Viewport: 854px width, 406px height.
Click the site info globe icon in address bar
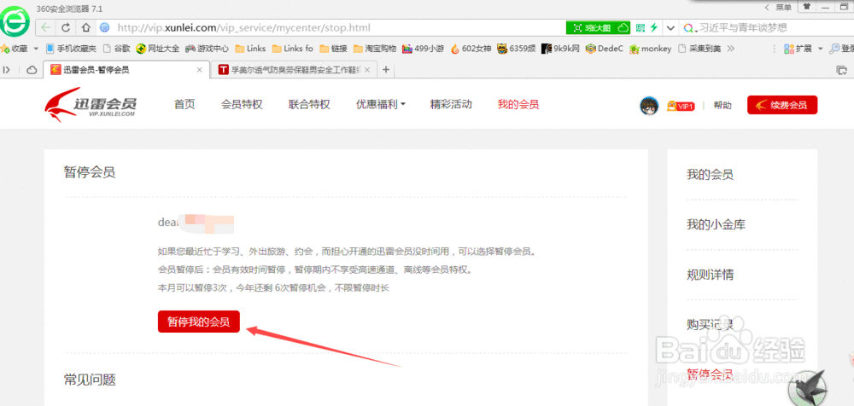click(105, 27)
